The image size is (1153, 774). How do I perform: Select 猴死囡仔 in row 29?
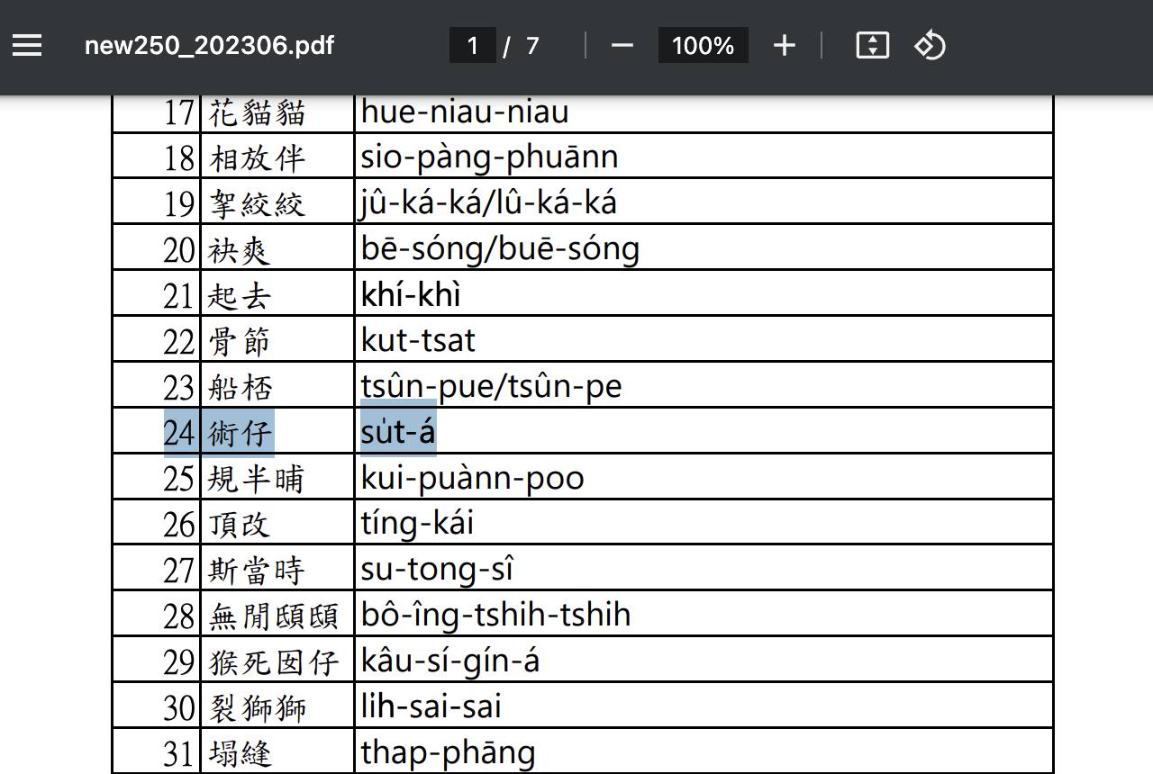[275, 662]
